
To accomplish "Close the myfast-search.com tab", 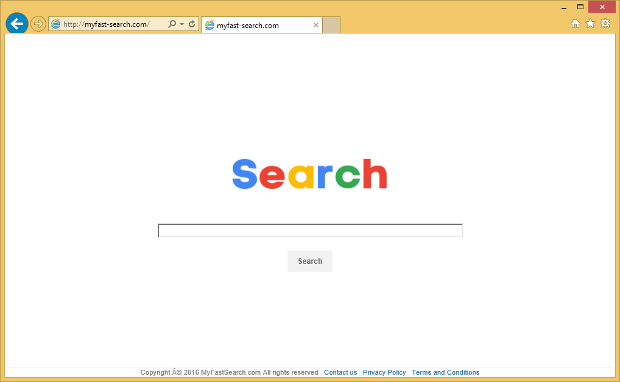I will 316,25.
